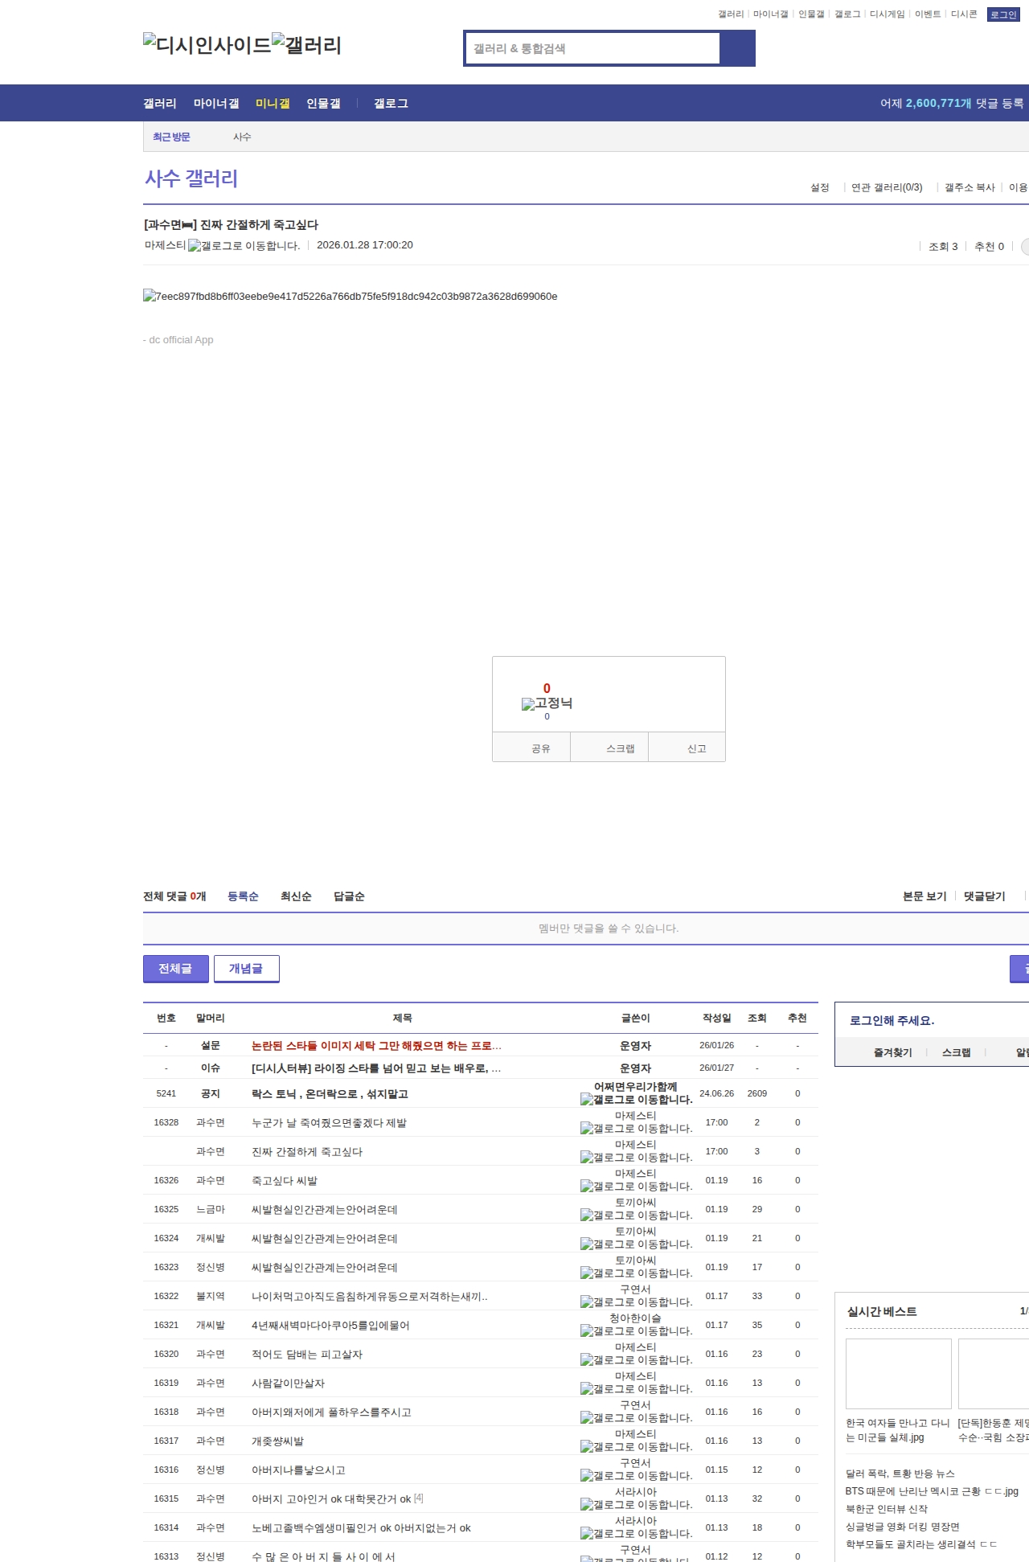Switch to the 개념글 tab
The image size is (1029, 1562).
(246, 969)
